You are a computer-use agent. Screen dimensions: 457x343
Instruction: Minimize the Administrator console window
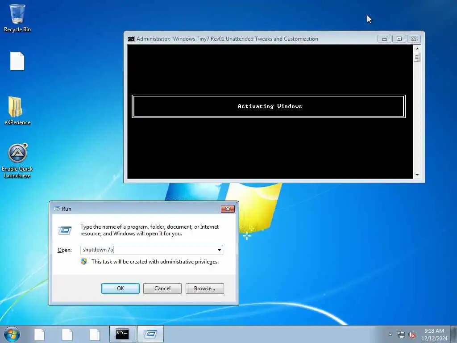pyautogui.click(x=384, y=39)
